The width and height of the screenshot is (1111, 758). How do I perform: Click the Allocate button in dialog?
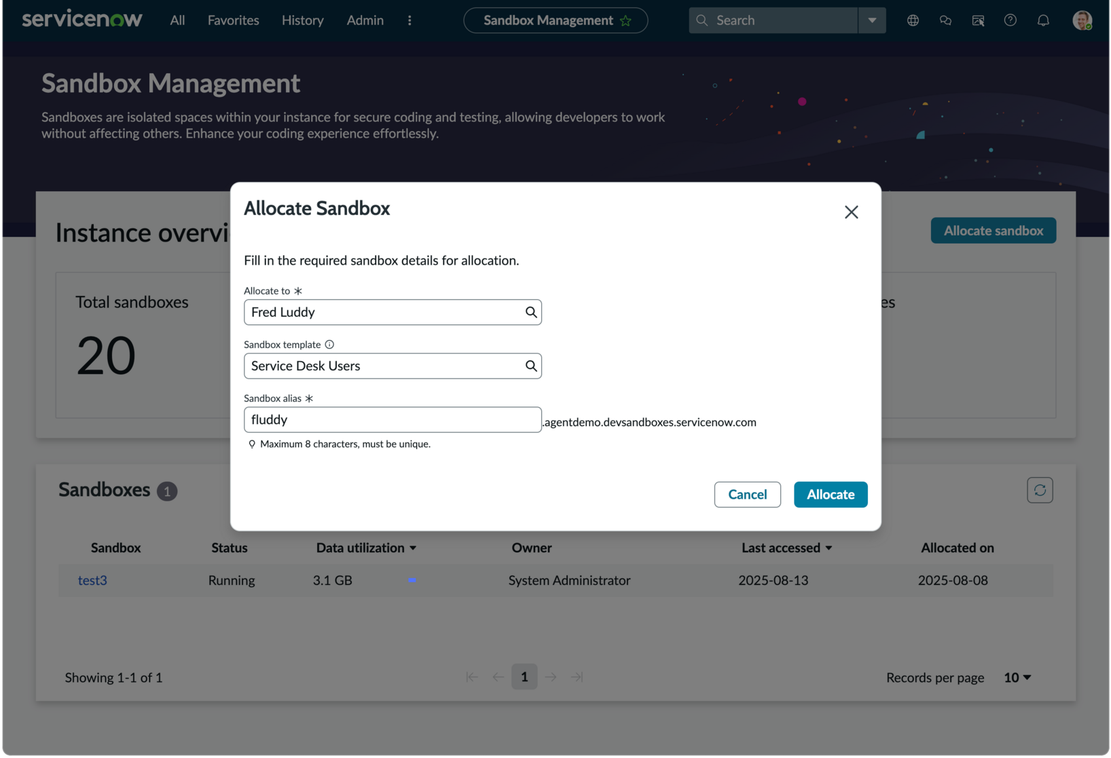point(831,495)
